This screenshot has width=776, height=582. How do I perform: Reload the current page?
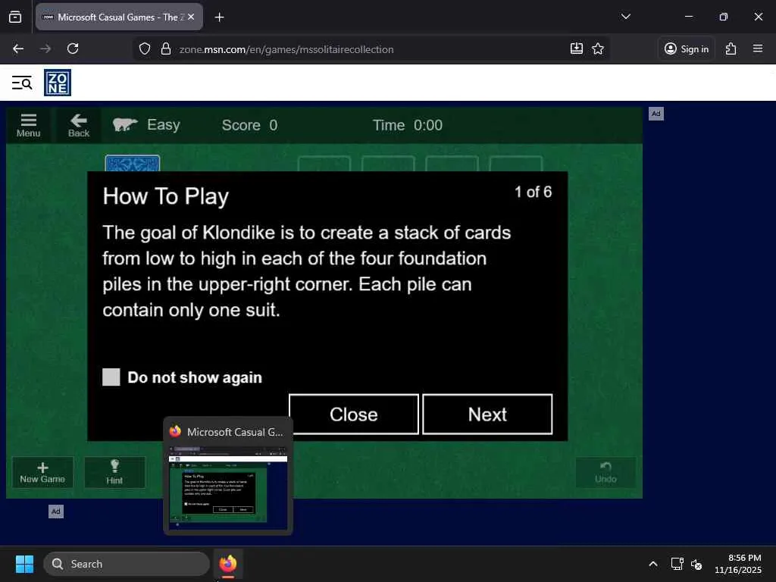click(73, 48)
